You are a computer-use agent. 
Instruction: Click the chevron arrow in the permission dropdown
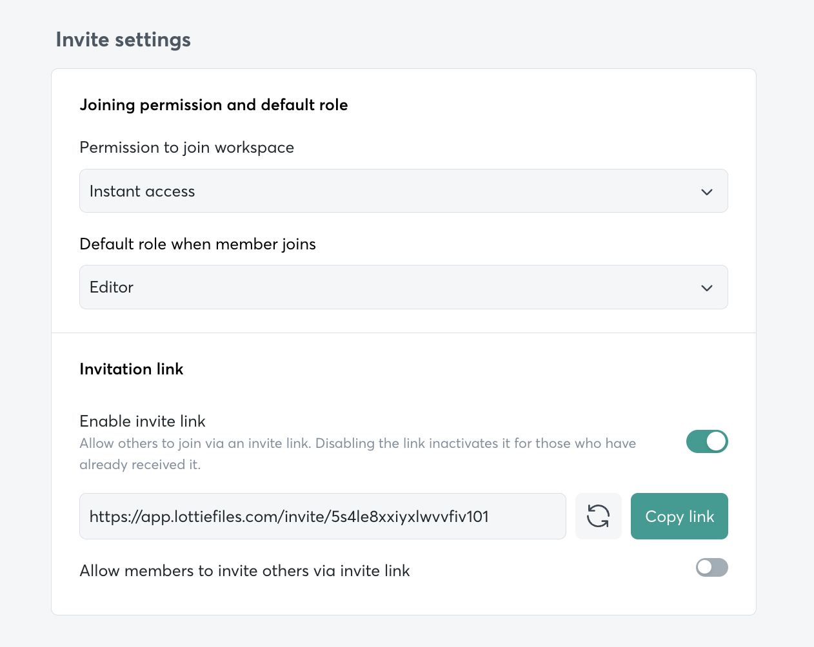706,192
